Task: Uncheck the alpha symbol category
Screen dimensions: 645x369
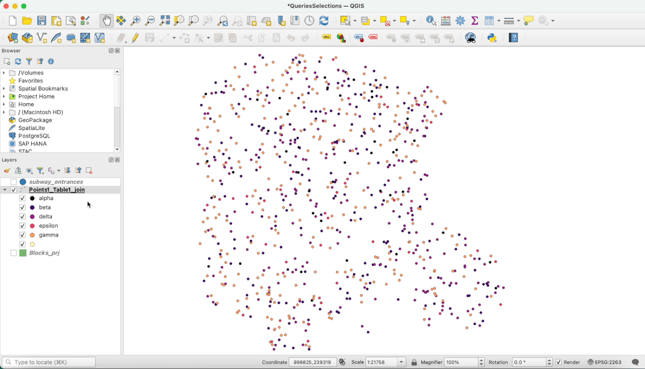Action: tap(22, 198)
